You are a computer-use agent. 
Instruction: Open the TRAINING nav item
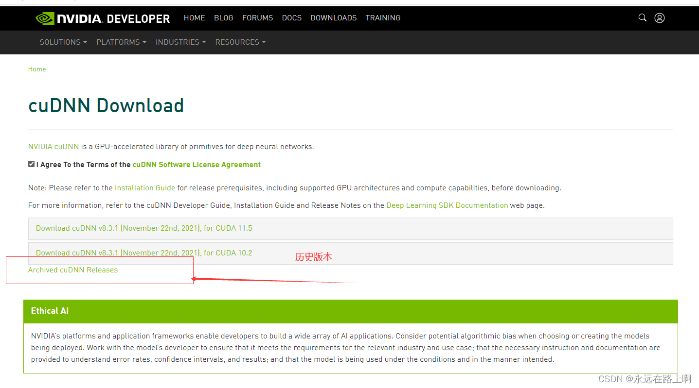[383, 18]
